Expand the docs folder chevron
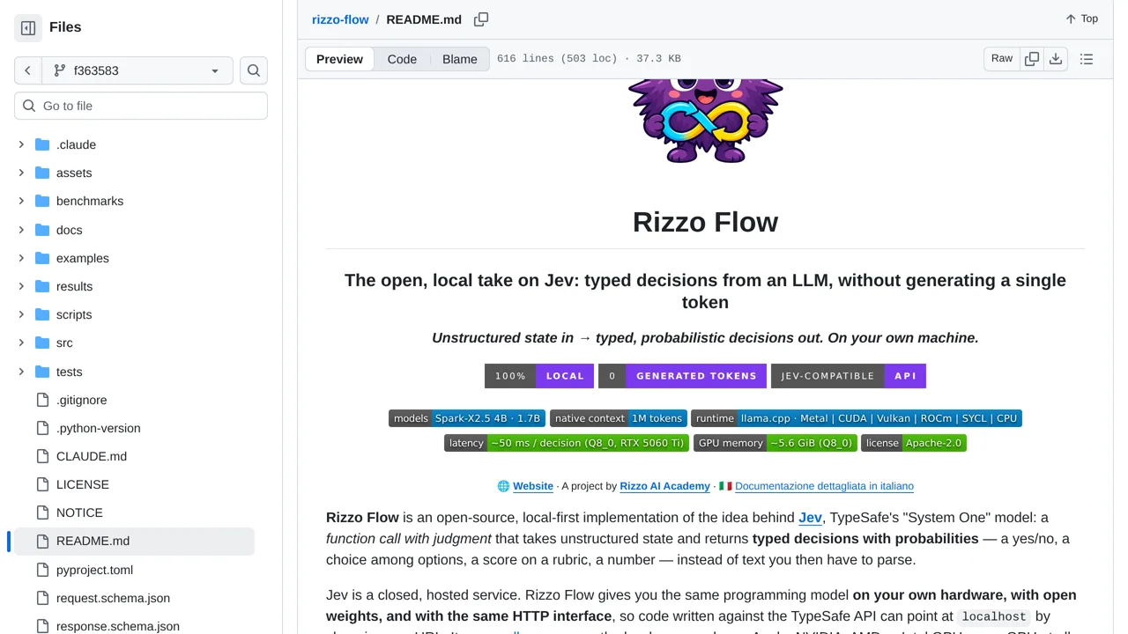The height and width of the screenshot is (634, 1128). coord(21,230)
